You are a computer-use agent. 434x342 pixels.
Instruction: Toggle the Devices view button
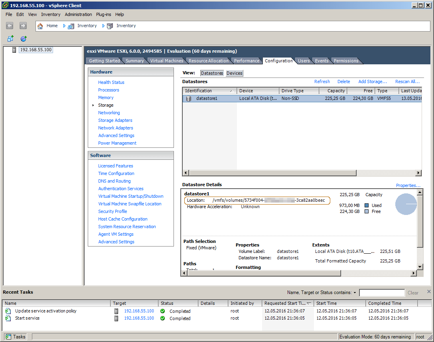point(234,73)
